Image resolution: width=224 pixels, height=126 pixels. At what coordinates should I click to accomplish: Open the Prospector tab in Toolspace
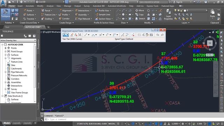pos(38,44)
